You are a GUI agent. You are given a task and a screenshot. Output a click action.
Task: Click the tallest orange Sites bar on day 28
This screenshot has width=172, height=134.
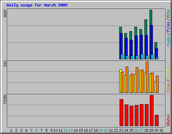point(147,77)
